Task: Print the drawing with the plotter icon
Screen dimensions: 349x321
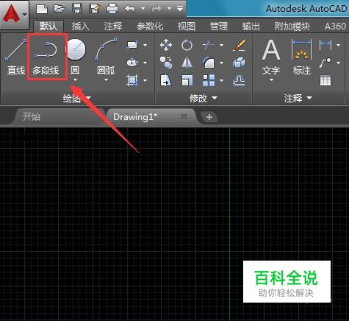Action: [112, 9]
